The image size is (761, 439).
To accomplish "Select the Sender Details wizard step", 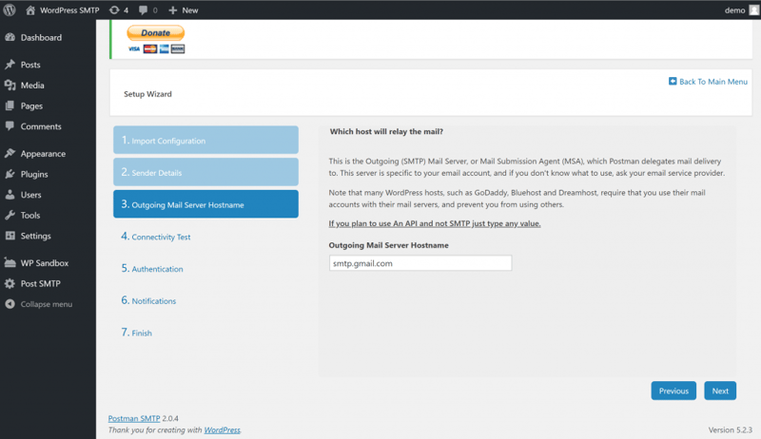I will tap(205, 172).
